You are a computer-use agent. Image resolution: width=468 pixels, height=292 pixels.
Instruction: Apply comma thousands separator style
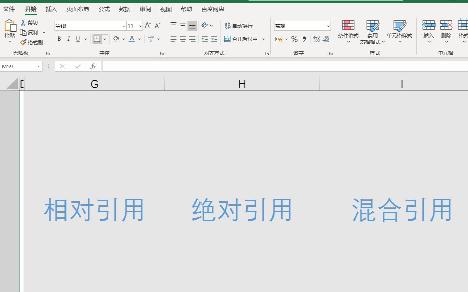pyautogui.click(x=304, y=39)
